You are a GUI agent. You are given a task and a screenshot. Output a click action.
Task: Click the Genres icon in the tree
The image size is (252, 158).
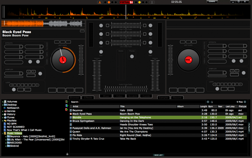[5, 111]
